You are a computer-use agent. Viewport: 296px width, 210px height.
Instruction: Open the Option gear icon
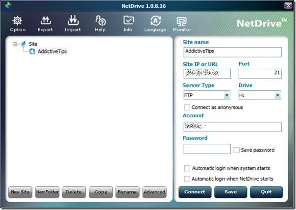pyautogui.click(x=17, y=21)
